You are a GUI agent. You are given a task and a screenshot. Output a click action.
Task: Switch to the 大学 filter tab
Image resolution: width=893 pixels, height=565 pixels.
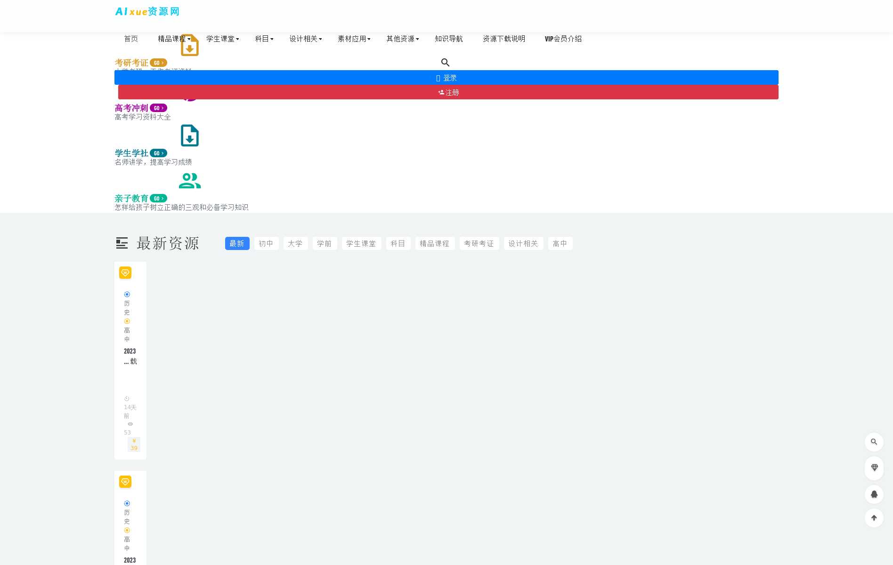295,243
